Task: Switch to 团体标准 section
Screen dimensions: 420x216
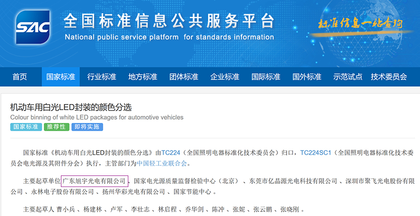Action: click(184, 77)
